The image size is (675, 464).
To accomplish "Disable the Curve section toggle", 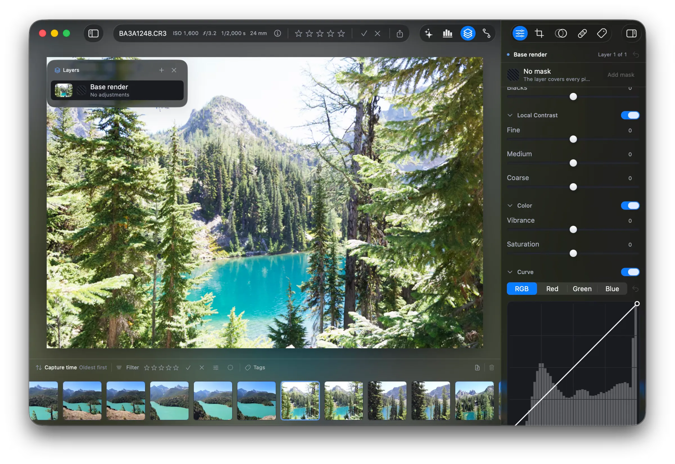I will click(x=630, y=272).
